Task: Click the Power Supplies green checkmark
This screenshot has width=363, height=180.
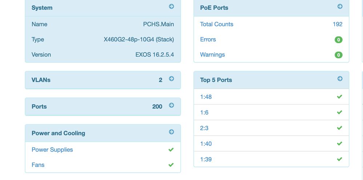Action: (x=171, y=150)
